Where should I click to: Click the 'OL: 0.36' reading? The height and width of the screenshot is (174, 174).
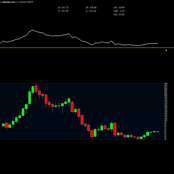[119, 15]
